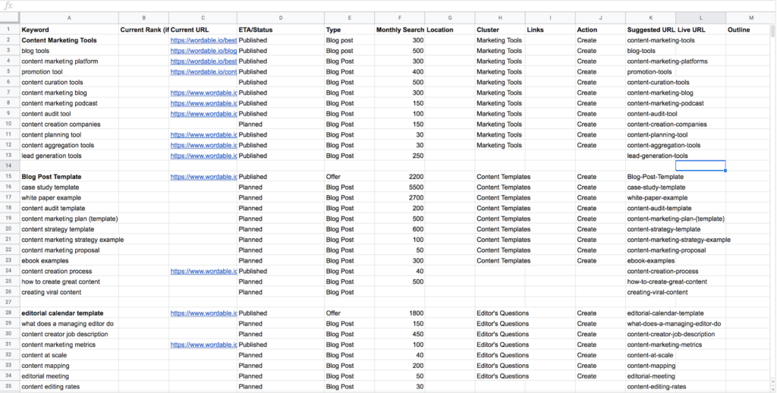777x393 pixels.
Task: Click the selected empty cell L14
Action: 700,166
